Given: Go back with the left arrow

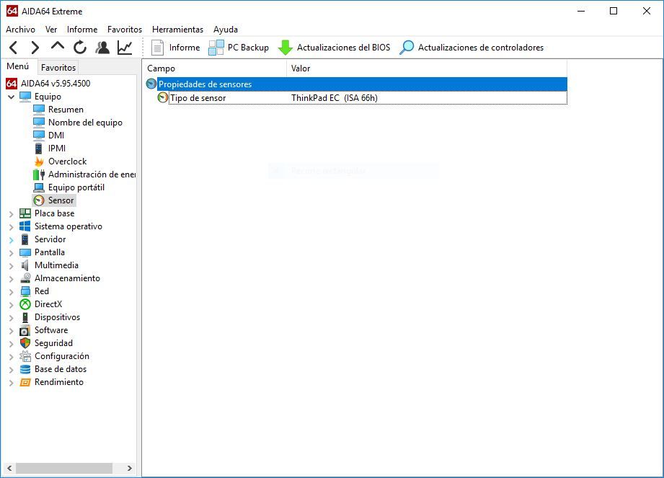Looking at the screenshot, I should pyautogui.click(x=14, y=48).
